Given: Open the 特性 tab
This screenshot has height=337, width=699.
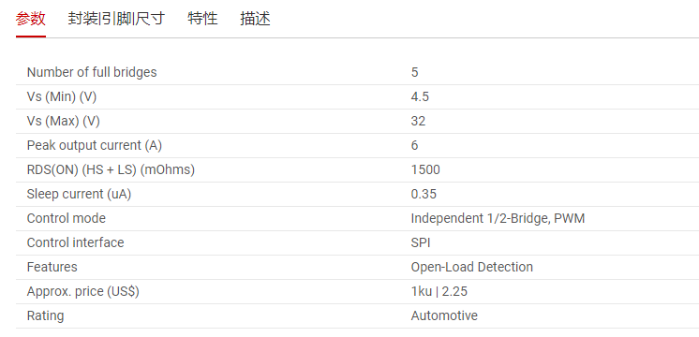Looking at the screenshot, I should coord(202,19).
